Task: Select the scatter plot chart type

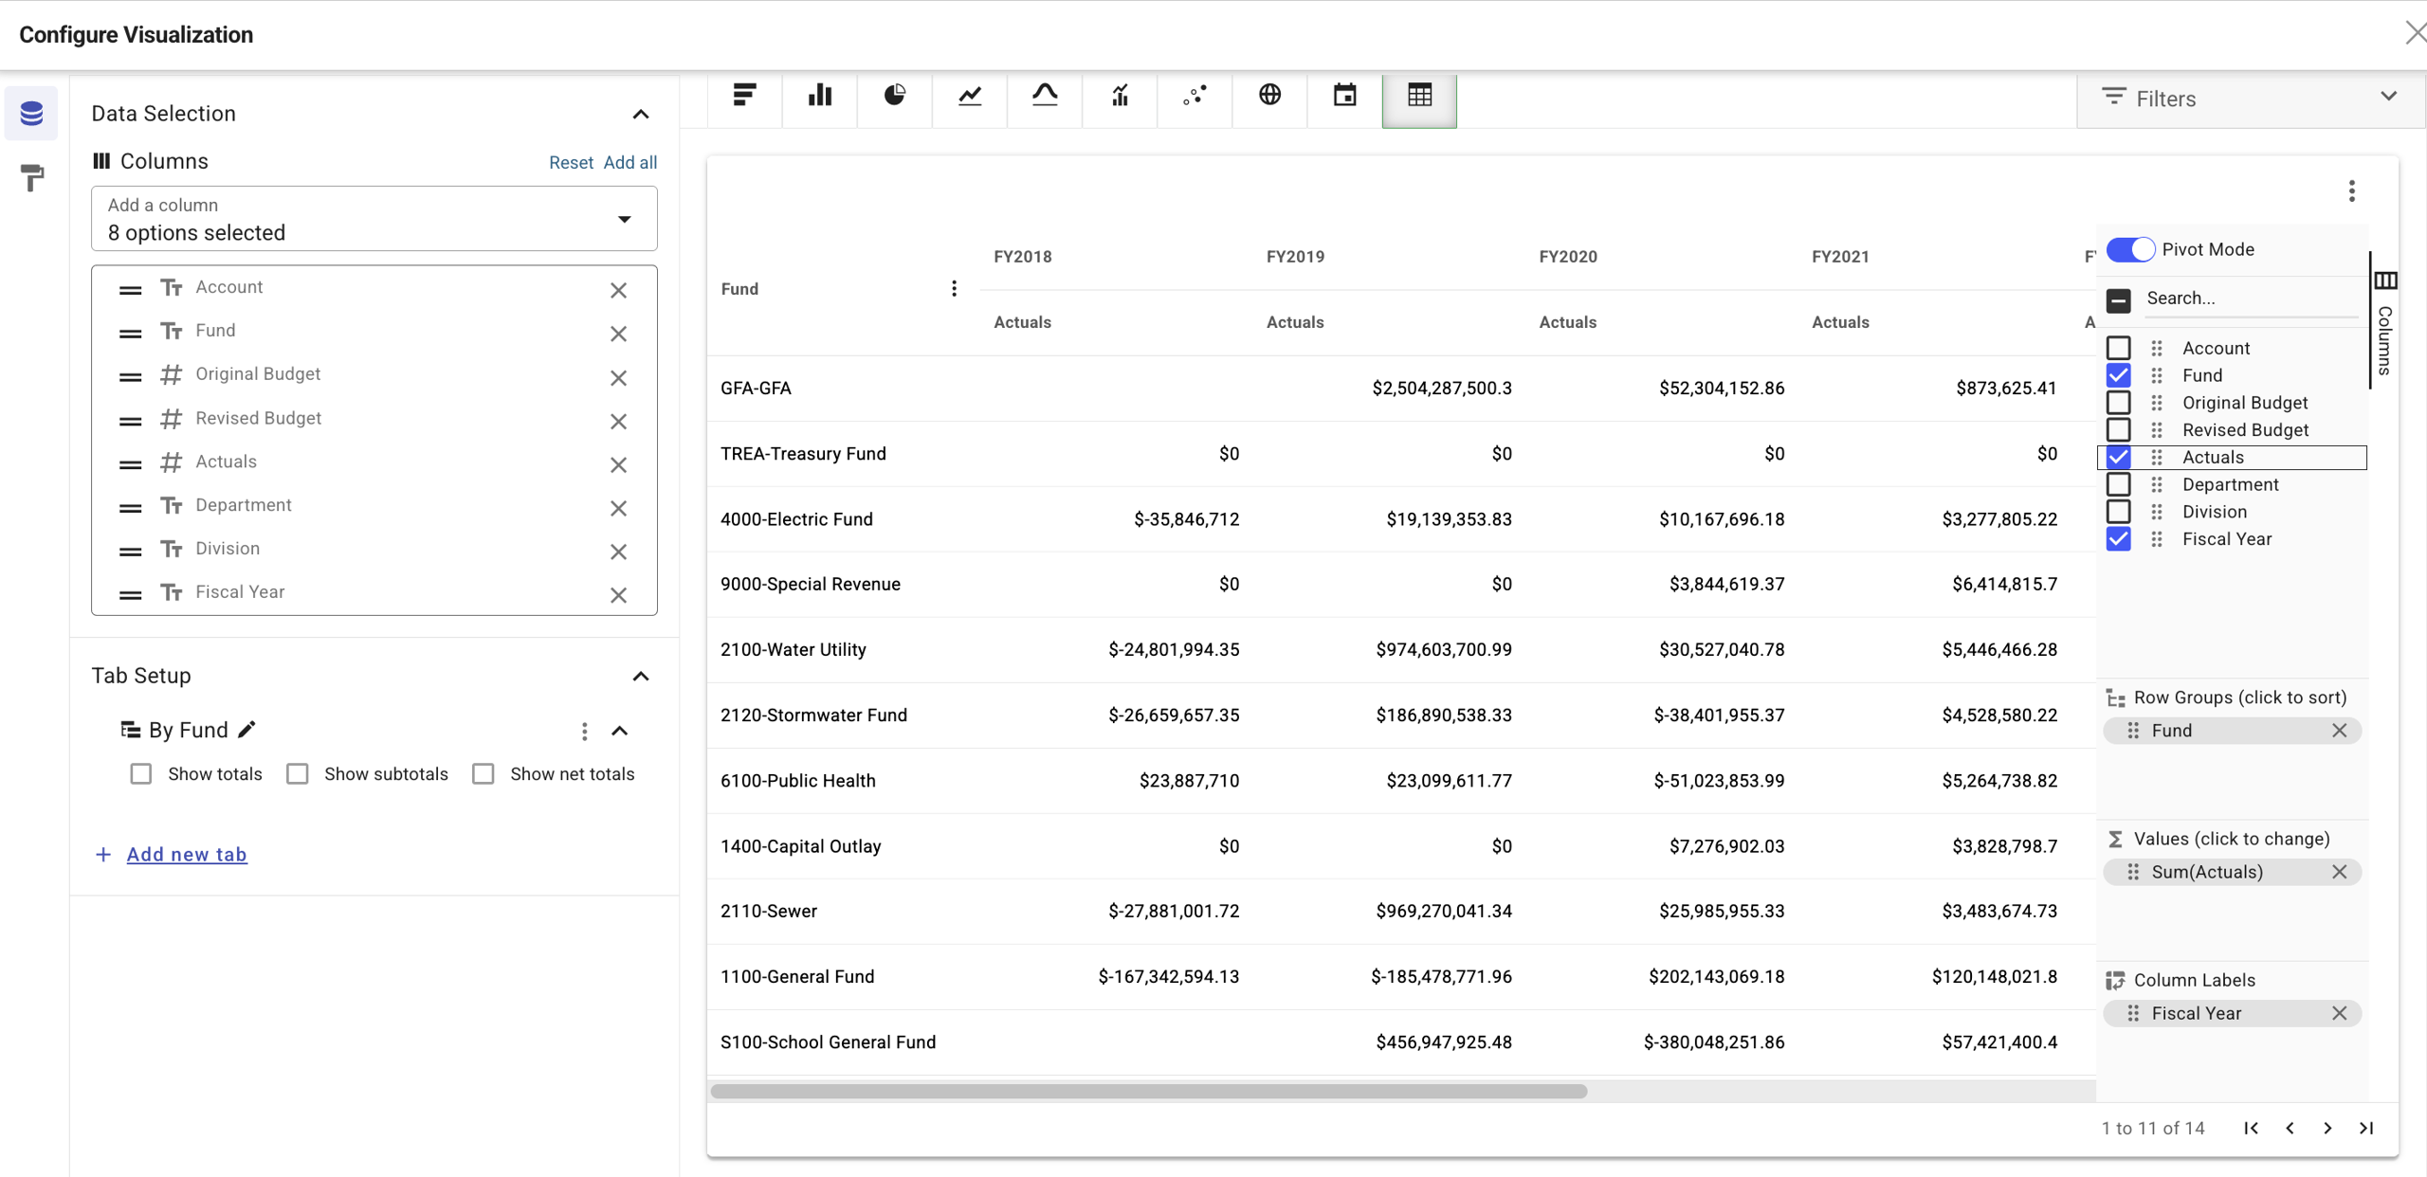Action: tap(1195, 96)
